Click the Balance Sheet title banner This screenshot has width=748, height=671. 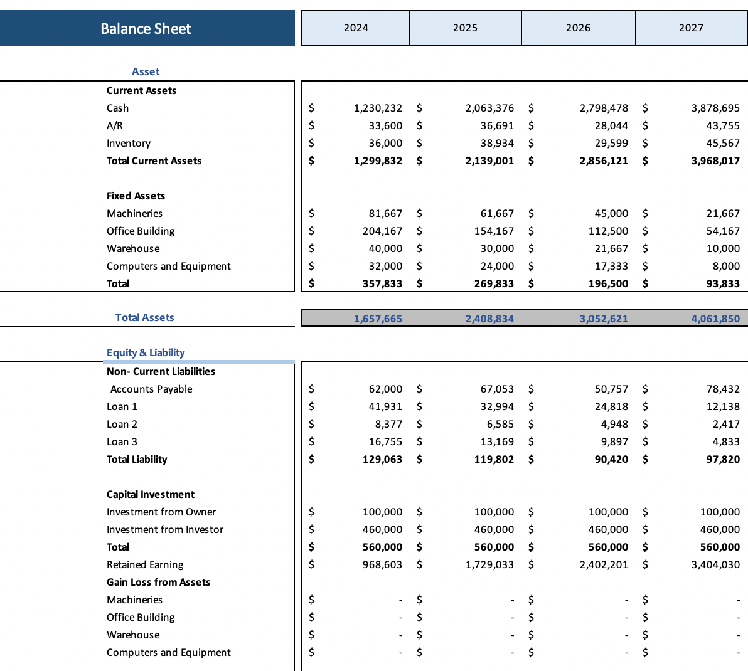(146, 28)
